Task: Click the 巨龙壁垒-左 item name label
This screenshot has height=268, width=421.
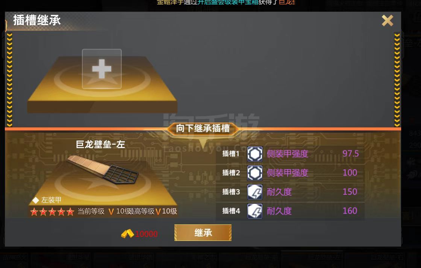Action: click(x=100, y=144)
